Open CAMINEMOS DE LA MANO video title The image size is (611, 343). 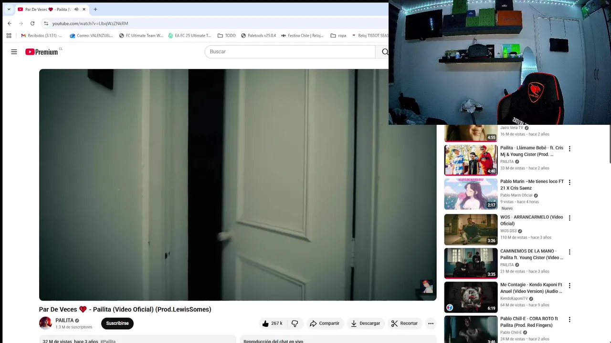pyautogui.click(x=532, y=254)
